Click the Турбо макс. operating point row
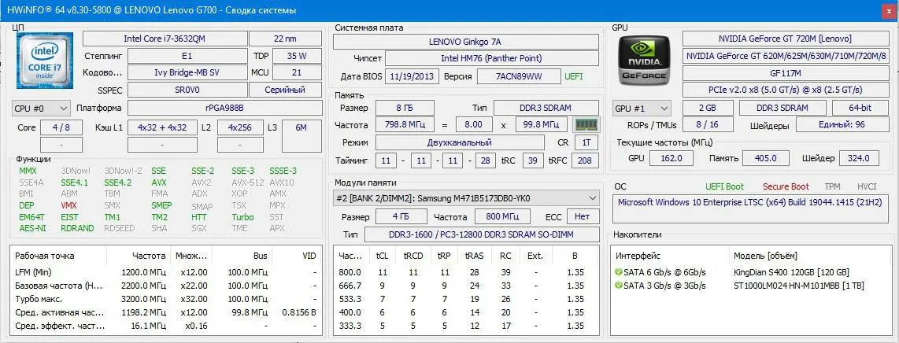 pos(165,299)
